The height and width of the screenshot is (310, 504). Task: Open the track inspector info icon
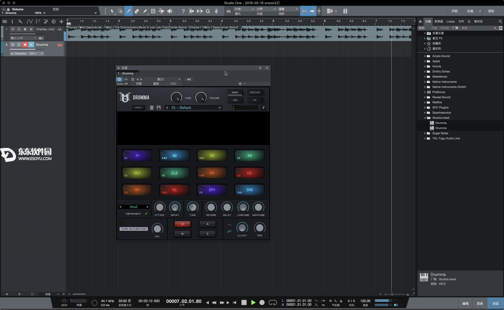click(x=12, y=22)
